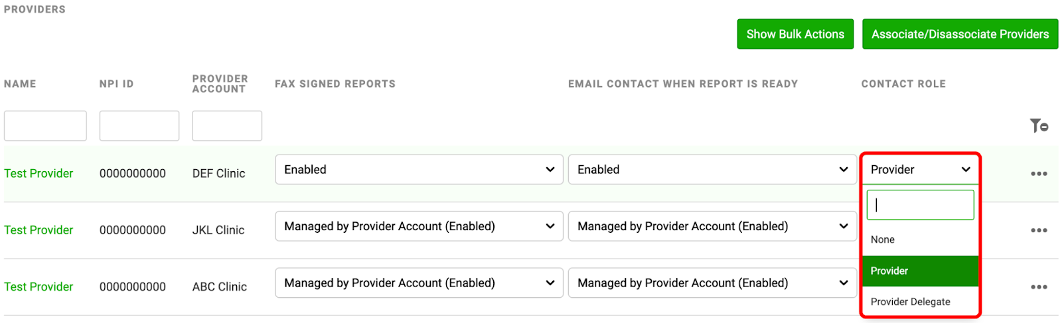
Task: Open Email Contact dropdown for JKL Clinic
Action: pos(712,226)
